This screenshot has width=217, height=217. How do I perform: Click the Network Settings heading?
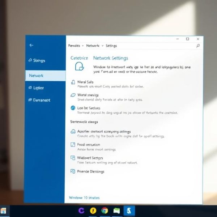click(111, 58)
